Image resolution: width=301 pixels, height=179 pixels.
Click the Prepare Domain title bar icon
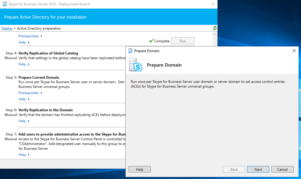pos(130,51)
